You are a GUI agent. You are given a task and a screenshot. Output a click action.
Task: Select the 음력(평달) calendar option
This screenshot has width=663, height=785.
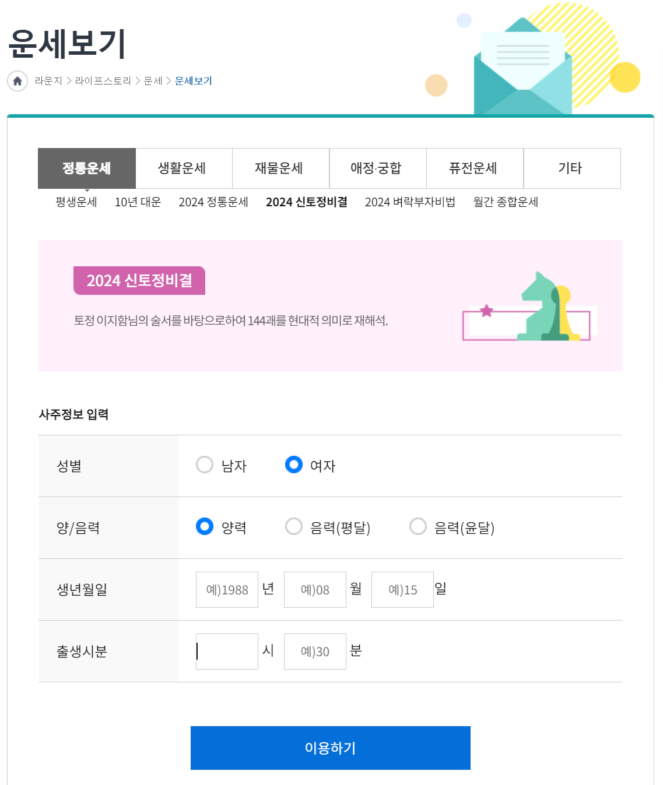click(x=294, y=526)
